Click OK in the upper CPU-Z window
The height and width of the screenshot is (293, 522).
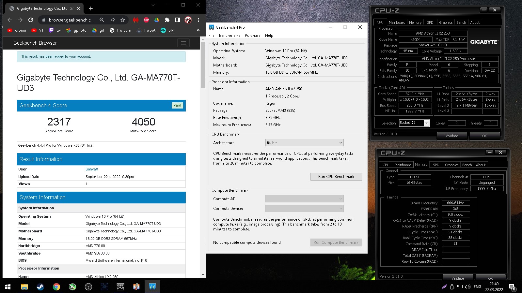pyautogui.click(x=484, y=136)
